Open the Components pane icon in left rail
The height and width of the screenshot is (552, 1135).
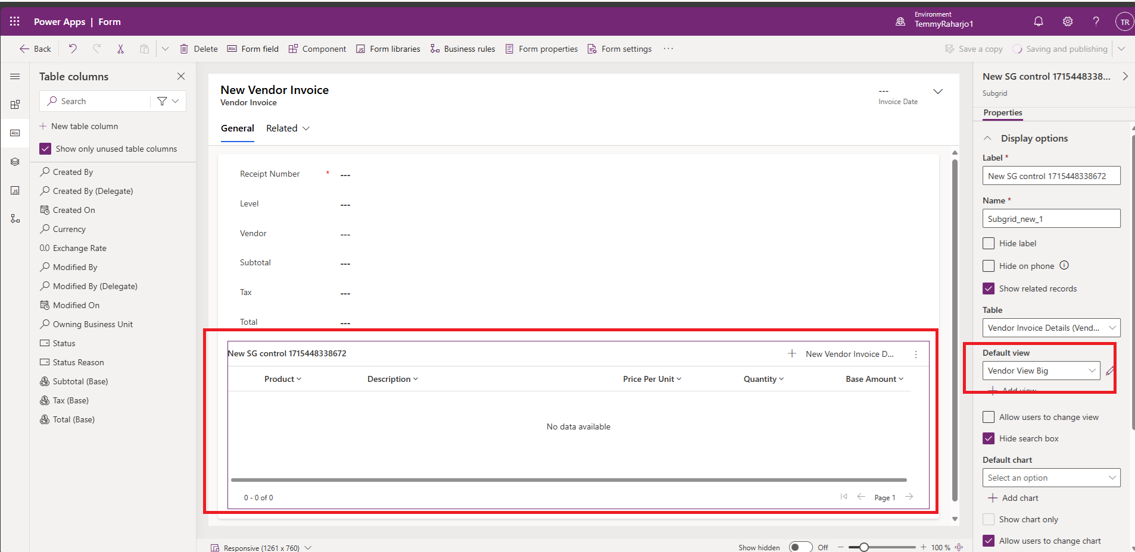coord(15,105)
